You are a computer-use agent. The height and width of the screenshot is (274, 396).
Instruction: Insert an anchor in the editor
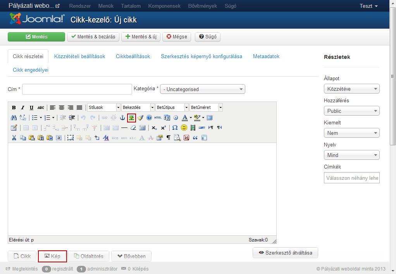coord(122,118)
